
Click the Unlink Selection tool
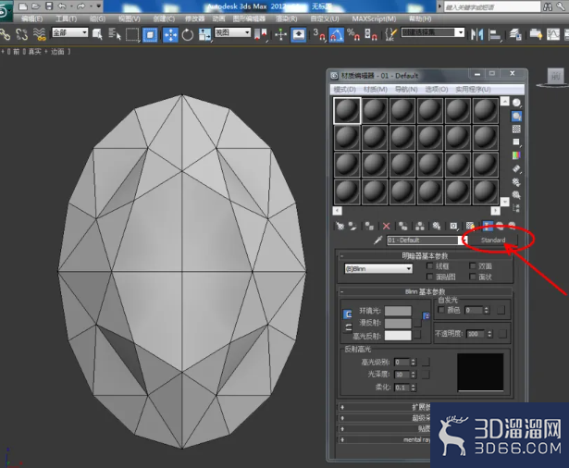22,35
